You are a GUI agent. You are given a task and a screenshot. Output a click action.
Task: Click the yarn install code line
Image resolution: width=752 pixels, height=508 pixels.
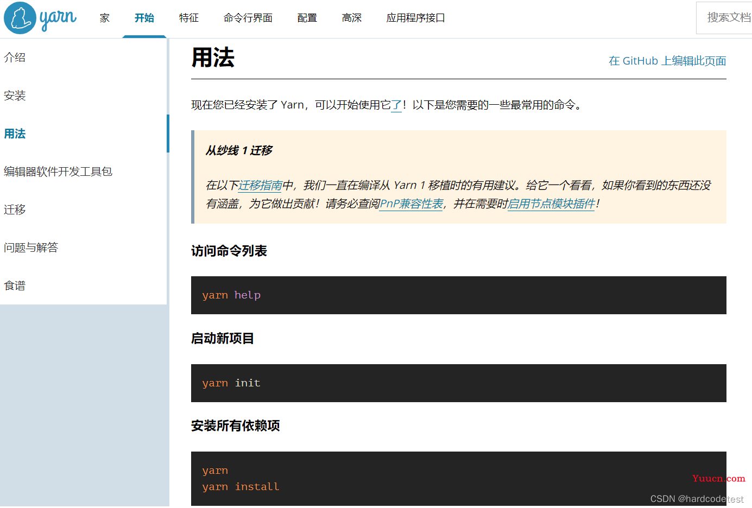tap(241, 487)
